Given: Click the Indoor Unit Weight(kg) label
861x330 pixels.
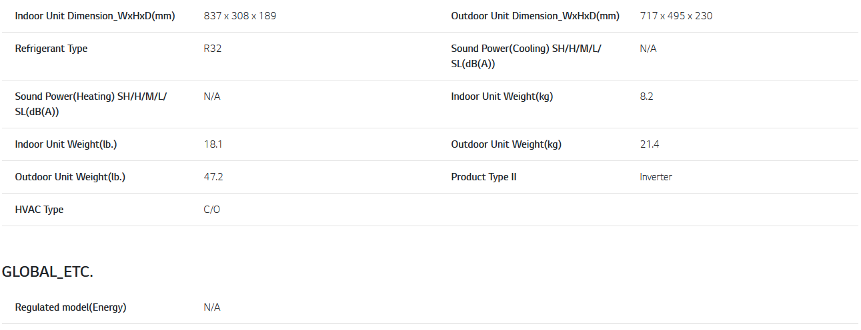Looking at the screenshot, I should (502, 96).
